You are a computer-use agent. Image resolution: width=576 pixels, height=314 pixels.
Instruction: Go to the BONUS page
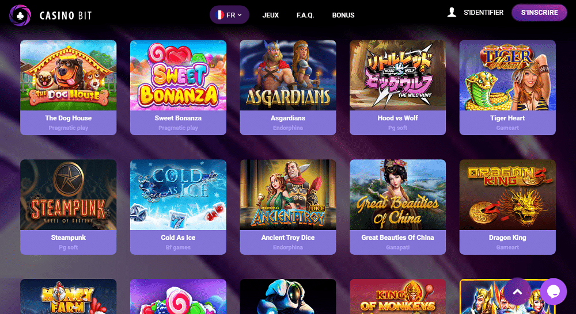pyautogui.click(x=343, y=16)
